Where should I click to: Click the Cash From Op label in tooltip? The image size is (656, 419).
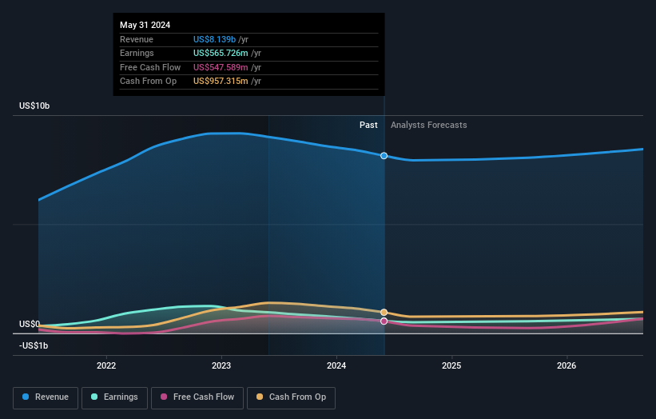coord(148,82)
